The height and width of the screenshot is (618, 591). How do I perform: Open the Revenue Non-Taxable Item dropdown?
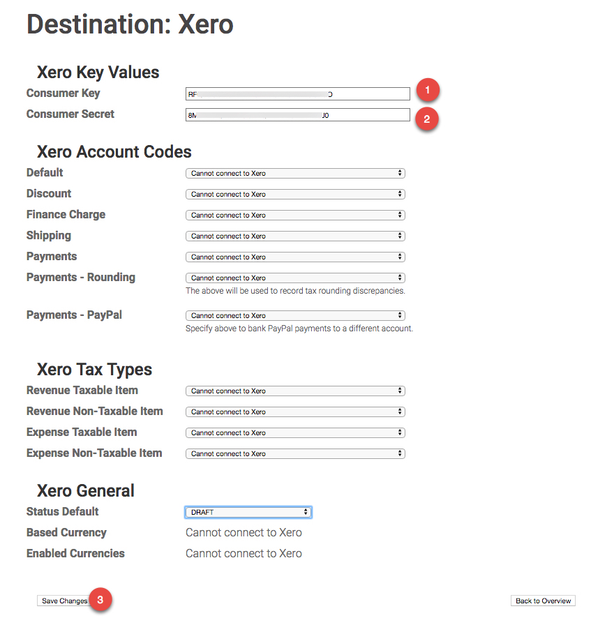pyautogui.click(x=295, y=412)
